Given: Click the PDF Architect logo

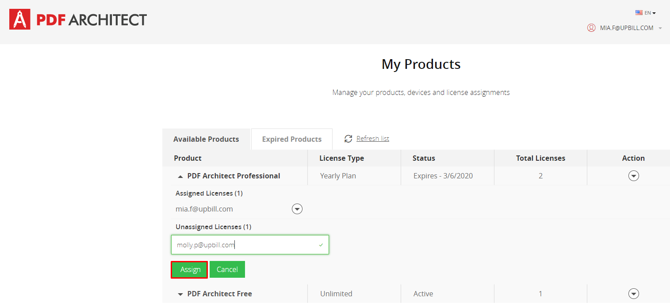Looking at the screenshot, I should coord(78,19).
